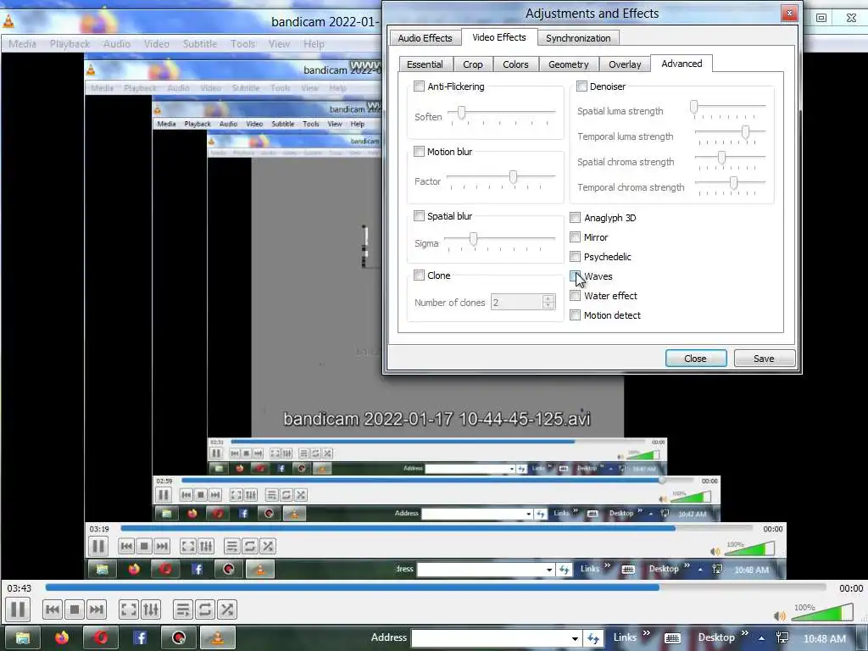Viewport: 868px width, 651px height.
Task: Toggle the playlist view icon
Action: tap(183, 610)
